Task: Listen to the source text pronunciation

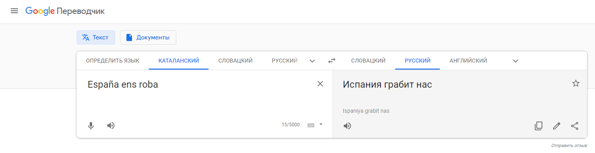Action: click(111, 126)
